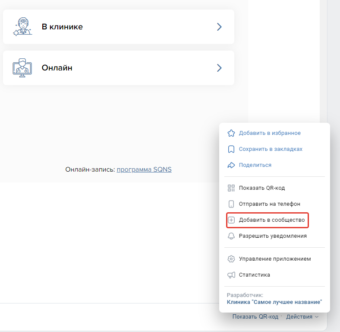Click the gear app management icon

(231, 259)
